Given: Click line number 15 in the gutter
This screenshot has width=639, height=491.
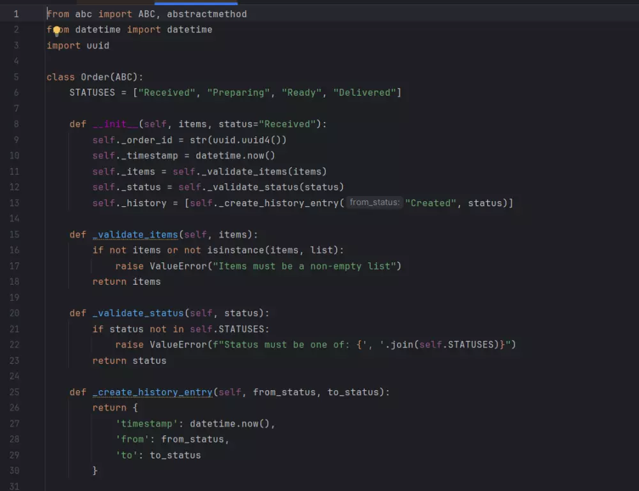Looking at the screenshot, I should 14,234.
